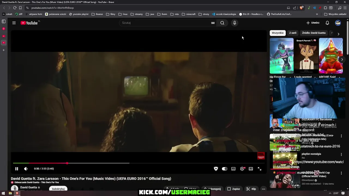The image size is (349, 196).
Task: Go to YouTube home via the logo
Action: (x=29, y=23)
